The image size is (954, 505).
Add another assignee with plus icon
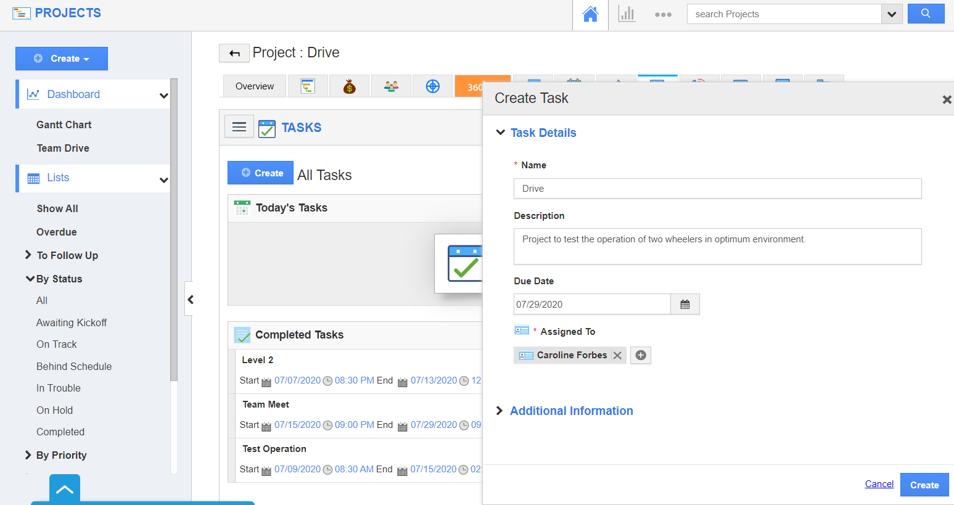pyautogui.click(x=641, y=355)
